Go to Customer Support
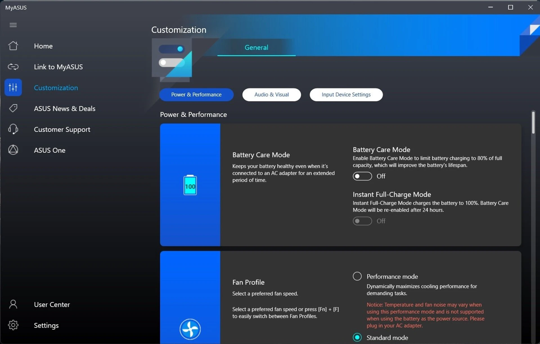Image resolution: width=540 pixels, height=344 pixels. (62, 130)
